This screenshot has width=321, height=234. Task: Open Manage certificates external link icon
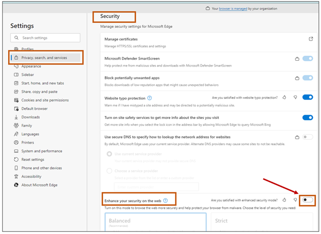click(311, 39)
